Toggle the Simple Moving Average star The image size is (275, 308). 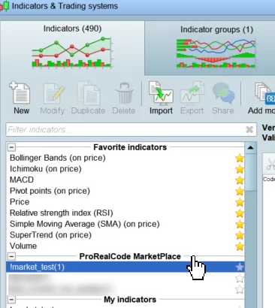tap(240, 224)
